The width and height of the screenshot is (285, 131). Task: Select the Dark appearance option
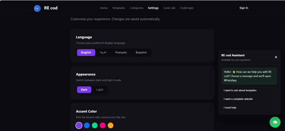[84, 90]
